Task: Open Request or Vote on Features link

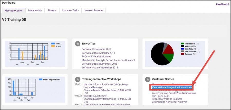Action: pos(167,99)
